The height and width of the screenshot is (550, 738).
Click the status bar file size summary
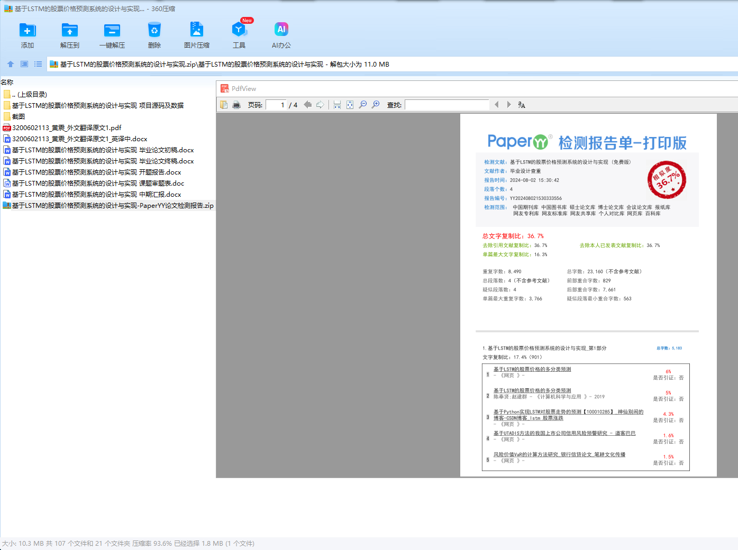click(128, 543)
